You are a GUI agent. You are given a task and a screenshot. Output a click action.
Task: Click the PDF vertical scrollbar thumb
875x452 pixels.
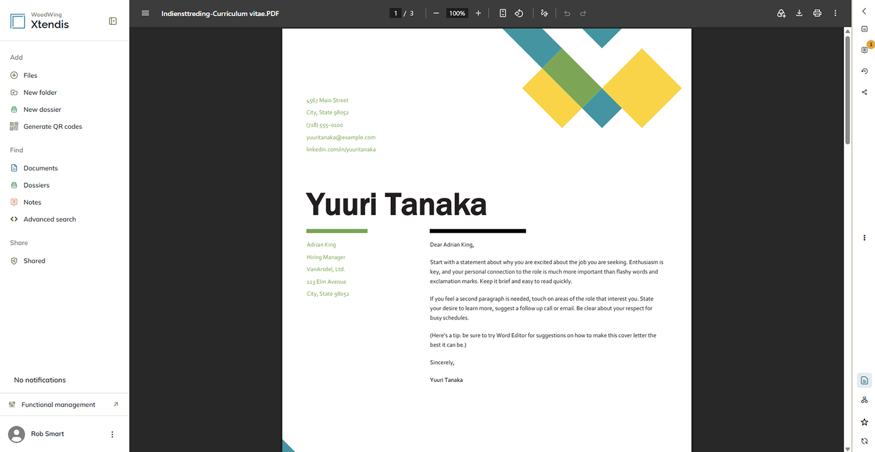[x=848, y=90]
